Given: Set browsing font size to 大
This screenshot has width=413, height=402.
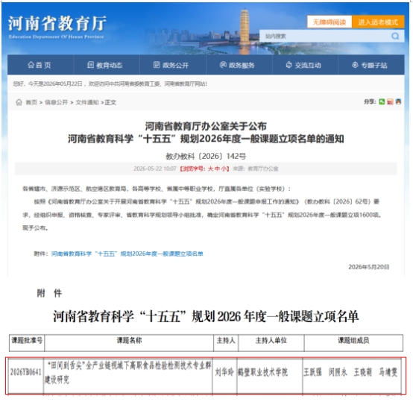Looking at the screenshot, I should pyautogui.click(x=210, y=169).
